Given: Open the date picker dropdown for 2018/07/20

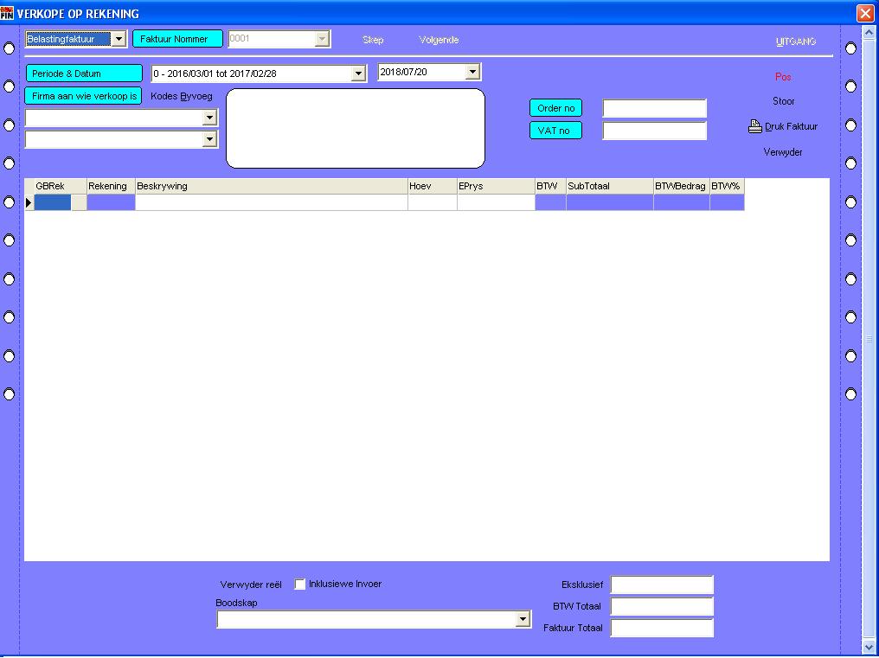Looking at the screenshot, I should (x=472, y=73).
